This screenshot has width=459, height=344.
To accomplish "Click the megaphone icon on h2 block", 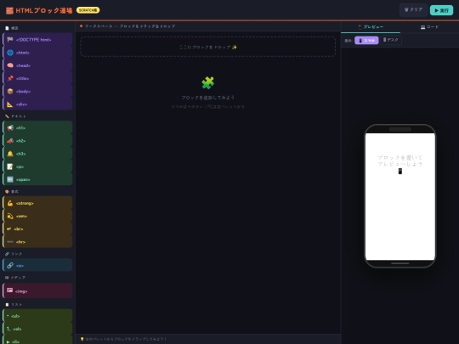I will pyautogui.click(x=10, y=141).
